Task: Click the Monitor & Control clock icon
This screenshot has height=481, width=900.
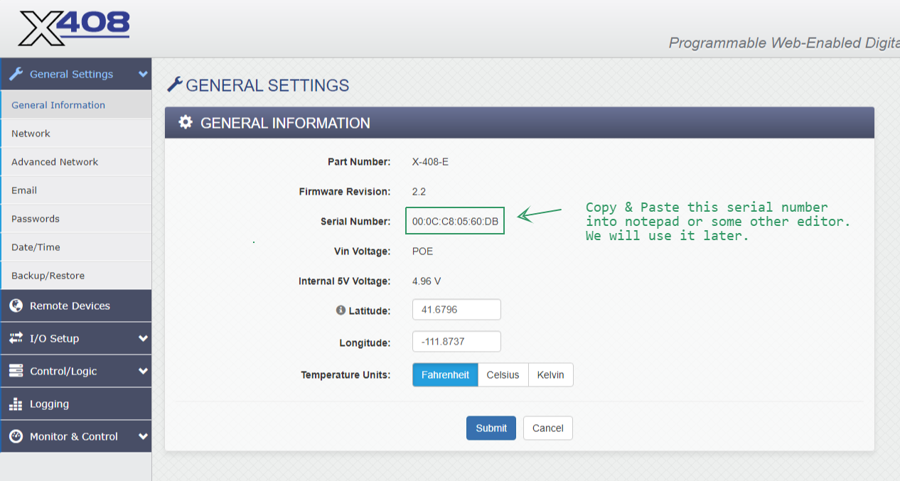Action: (x=15, y=436)
